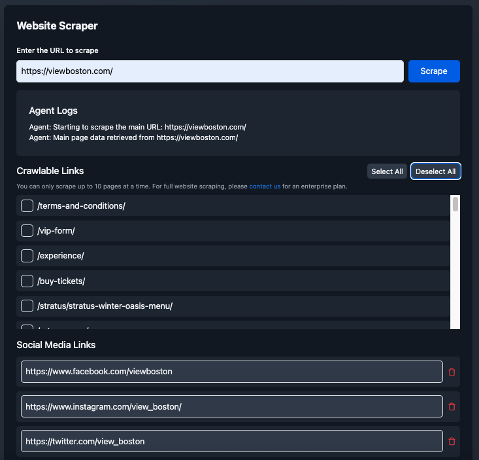The image size is (479, 460).
Task: Click the Website Scraper title
Action: pos(57,26)
